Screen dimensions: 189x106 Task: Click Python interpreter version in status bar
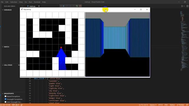pos(5,105)
